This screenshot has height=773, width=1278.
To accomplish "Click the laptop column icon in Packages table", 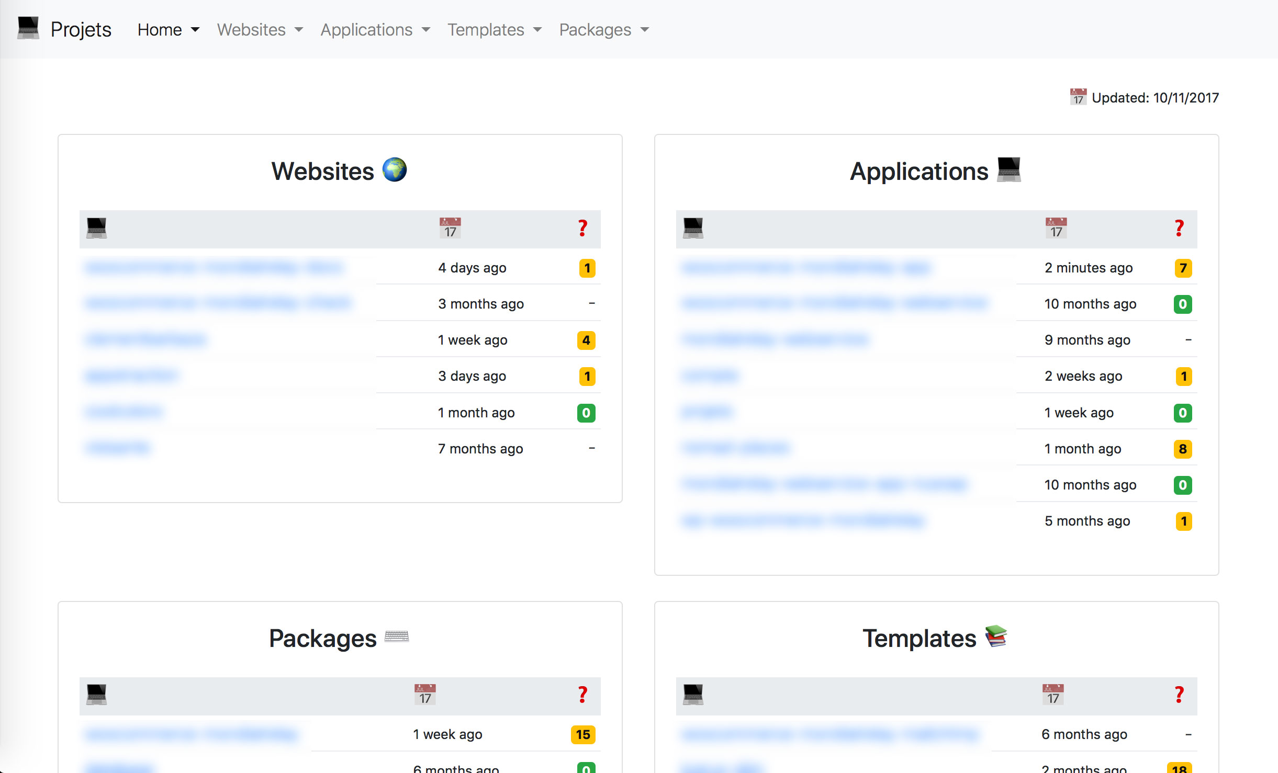I will pos(96,695).
